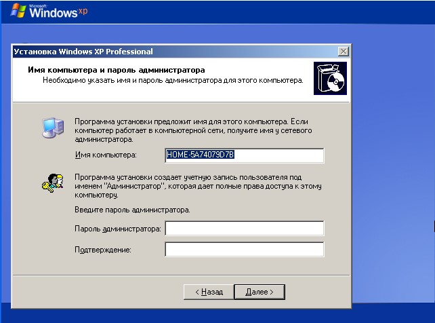The height and width of the screenshot is (323, 435).
Task: Select the Подтверждение confirmation field
Action: point(244,249)
